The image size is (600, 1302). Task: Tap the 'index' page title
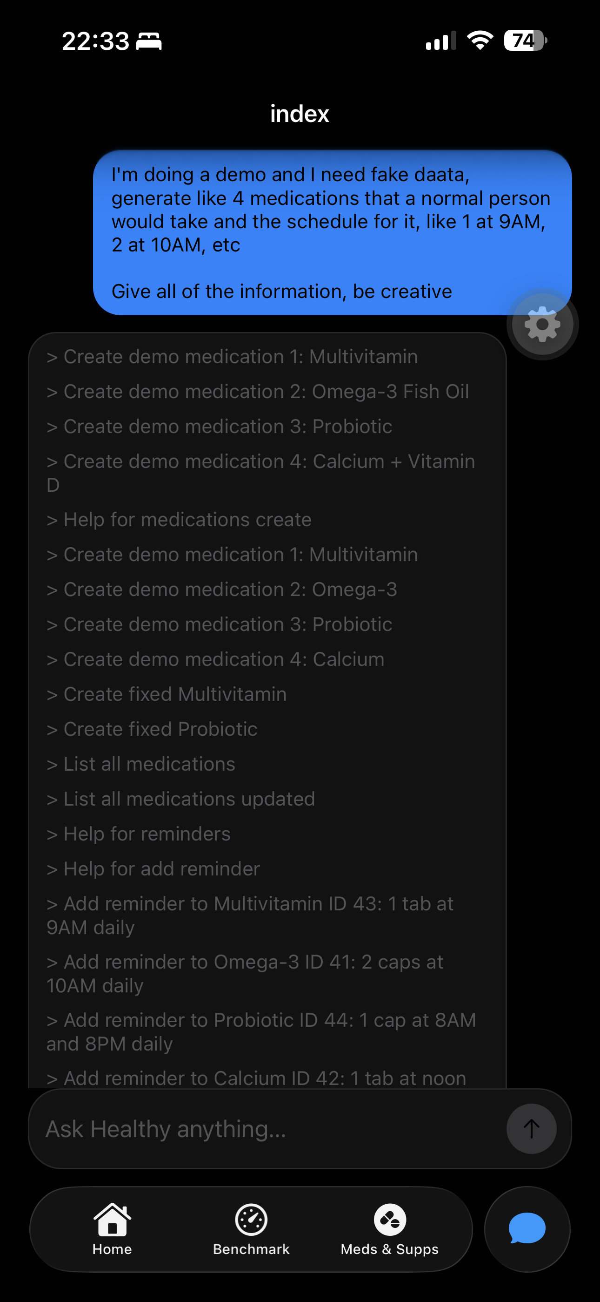300,114
